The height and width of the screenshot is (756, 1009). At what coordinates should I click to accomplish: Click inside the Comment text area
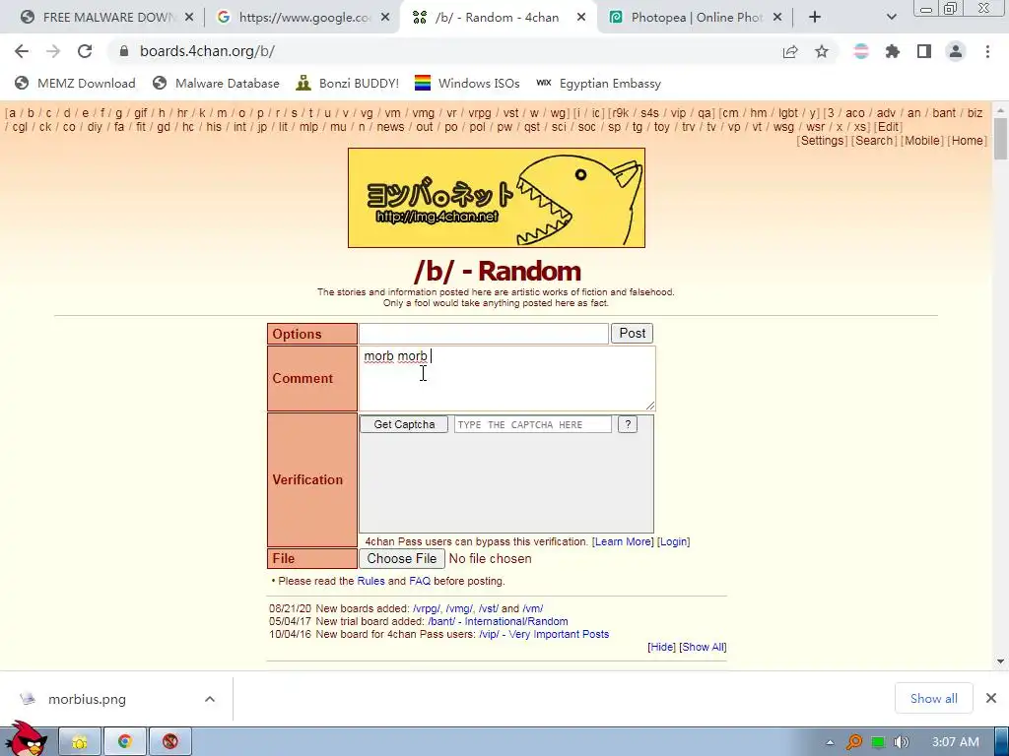[x=507, y=379]
